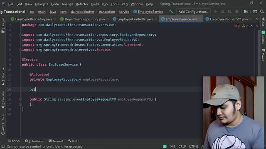Switch to DepartmentRepository.java tab

84,19
